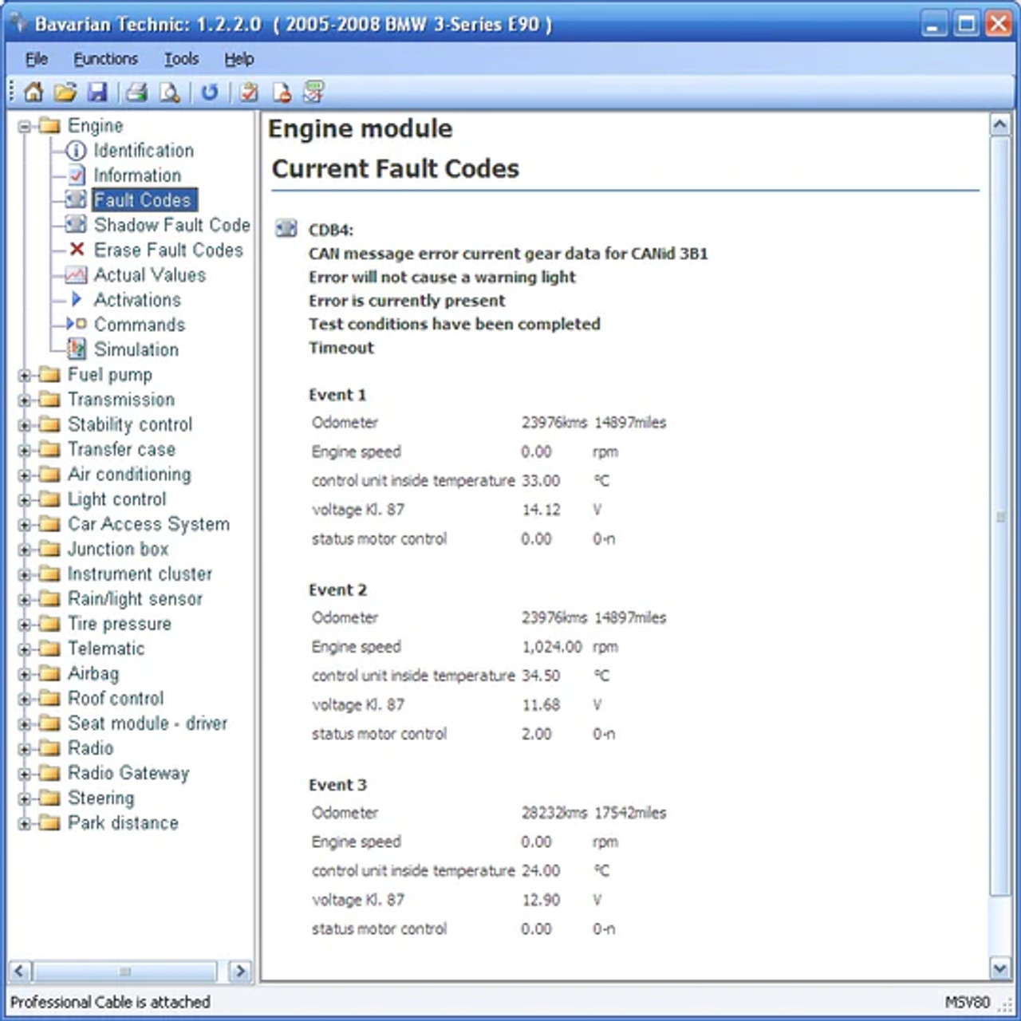This screenshot has height=1021, width=1021.
Task: Click the red X Erase Fault Codes icon
Action: [77, 250]
